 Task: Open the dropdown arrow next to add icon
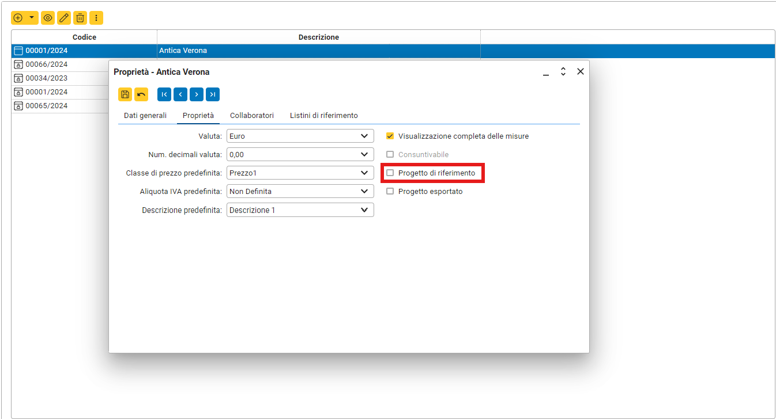31,18
